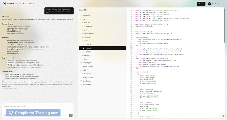The width and height of the screenshot is (227, 120).
Task: Click the BackAnt ant logo icon
Action: click(x=4, y=4)
